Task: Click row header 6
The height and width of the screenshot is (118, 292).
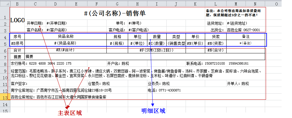Action: [5, 50]
